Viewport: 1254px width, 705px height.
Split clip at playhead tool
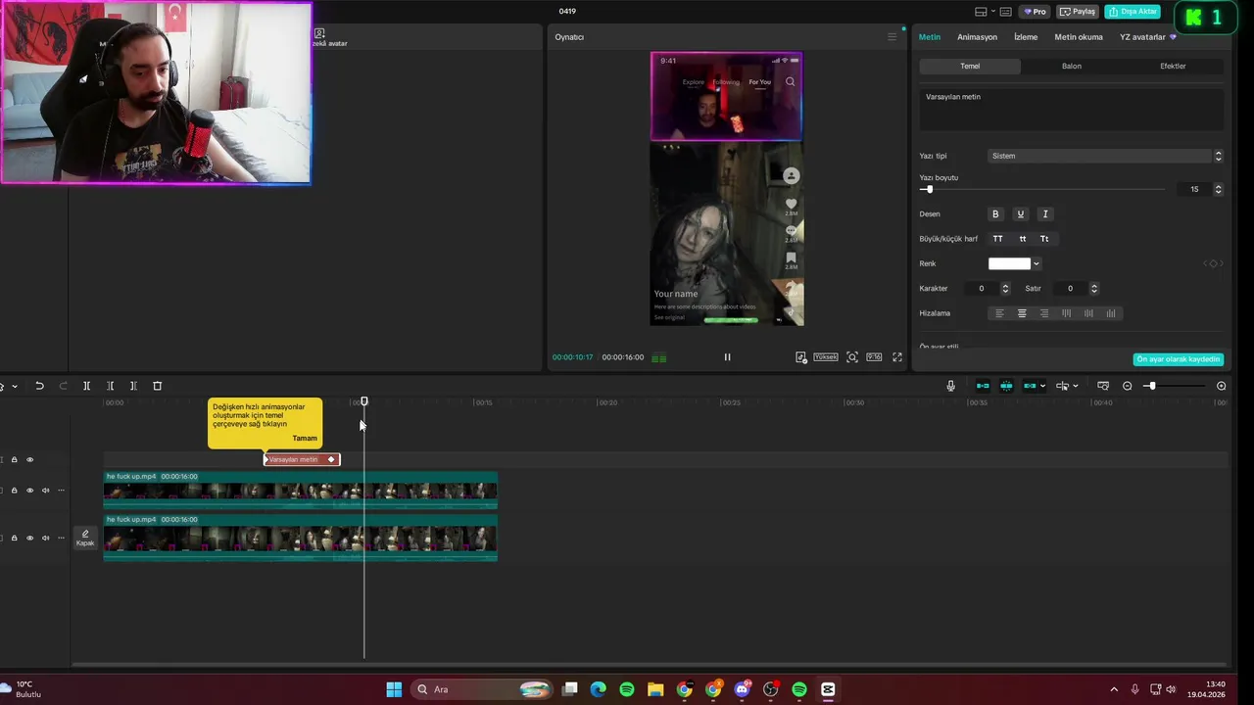[x=86, y=386]
